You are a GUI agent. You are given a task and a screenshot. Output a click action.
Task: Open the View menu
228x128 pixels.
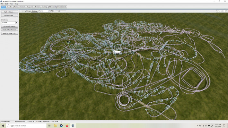tap(11, 4)
